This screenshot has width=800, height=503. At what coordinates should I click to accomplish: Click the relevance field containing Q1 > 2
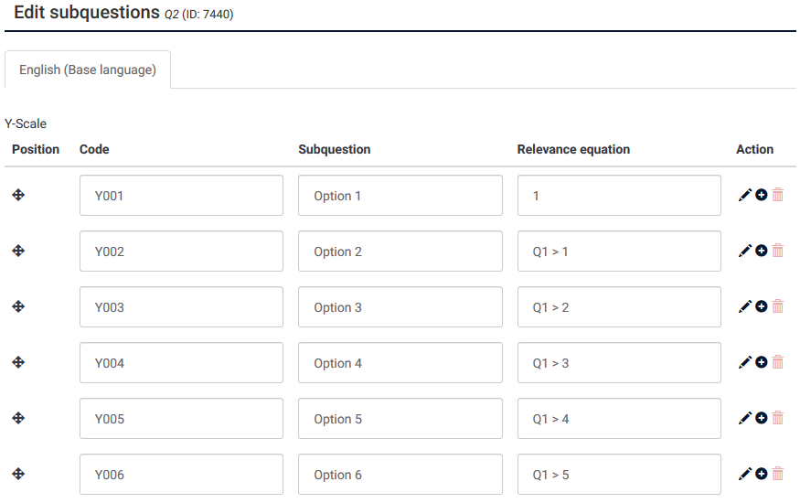point(619,307)
